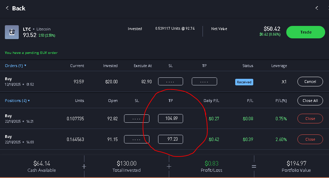The width and height of the screenshot is (329, 178).
Task: Close the position opened at 91.15
Action: coord(310,139)
